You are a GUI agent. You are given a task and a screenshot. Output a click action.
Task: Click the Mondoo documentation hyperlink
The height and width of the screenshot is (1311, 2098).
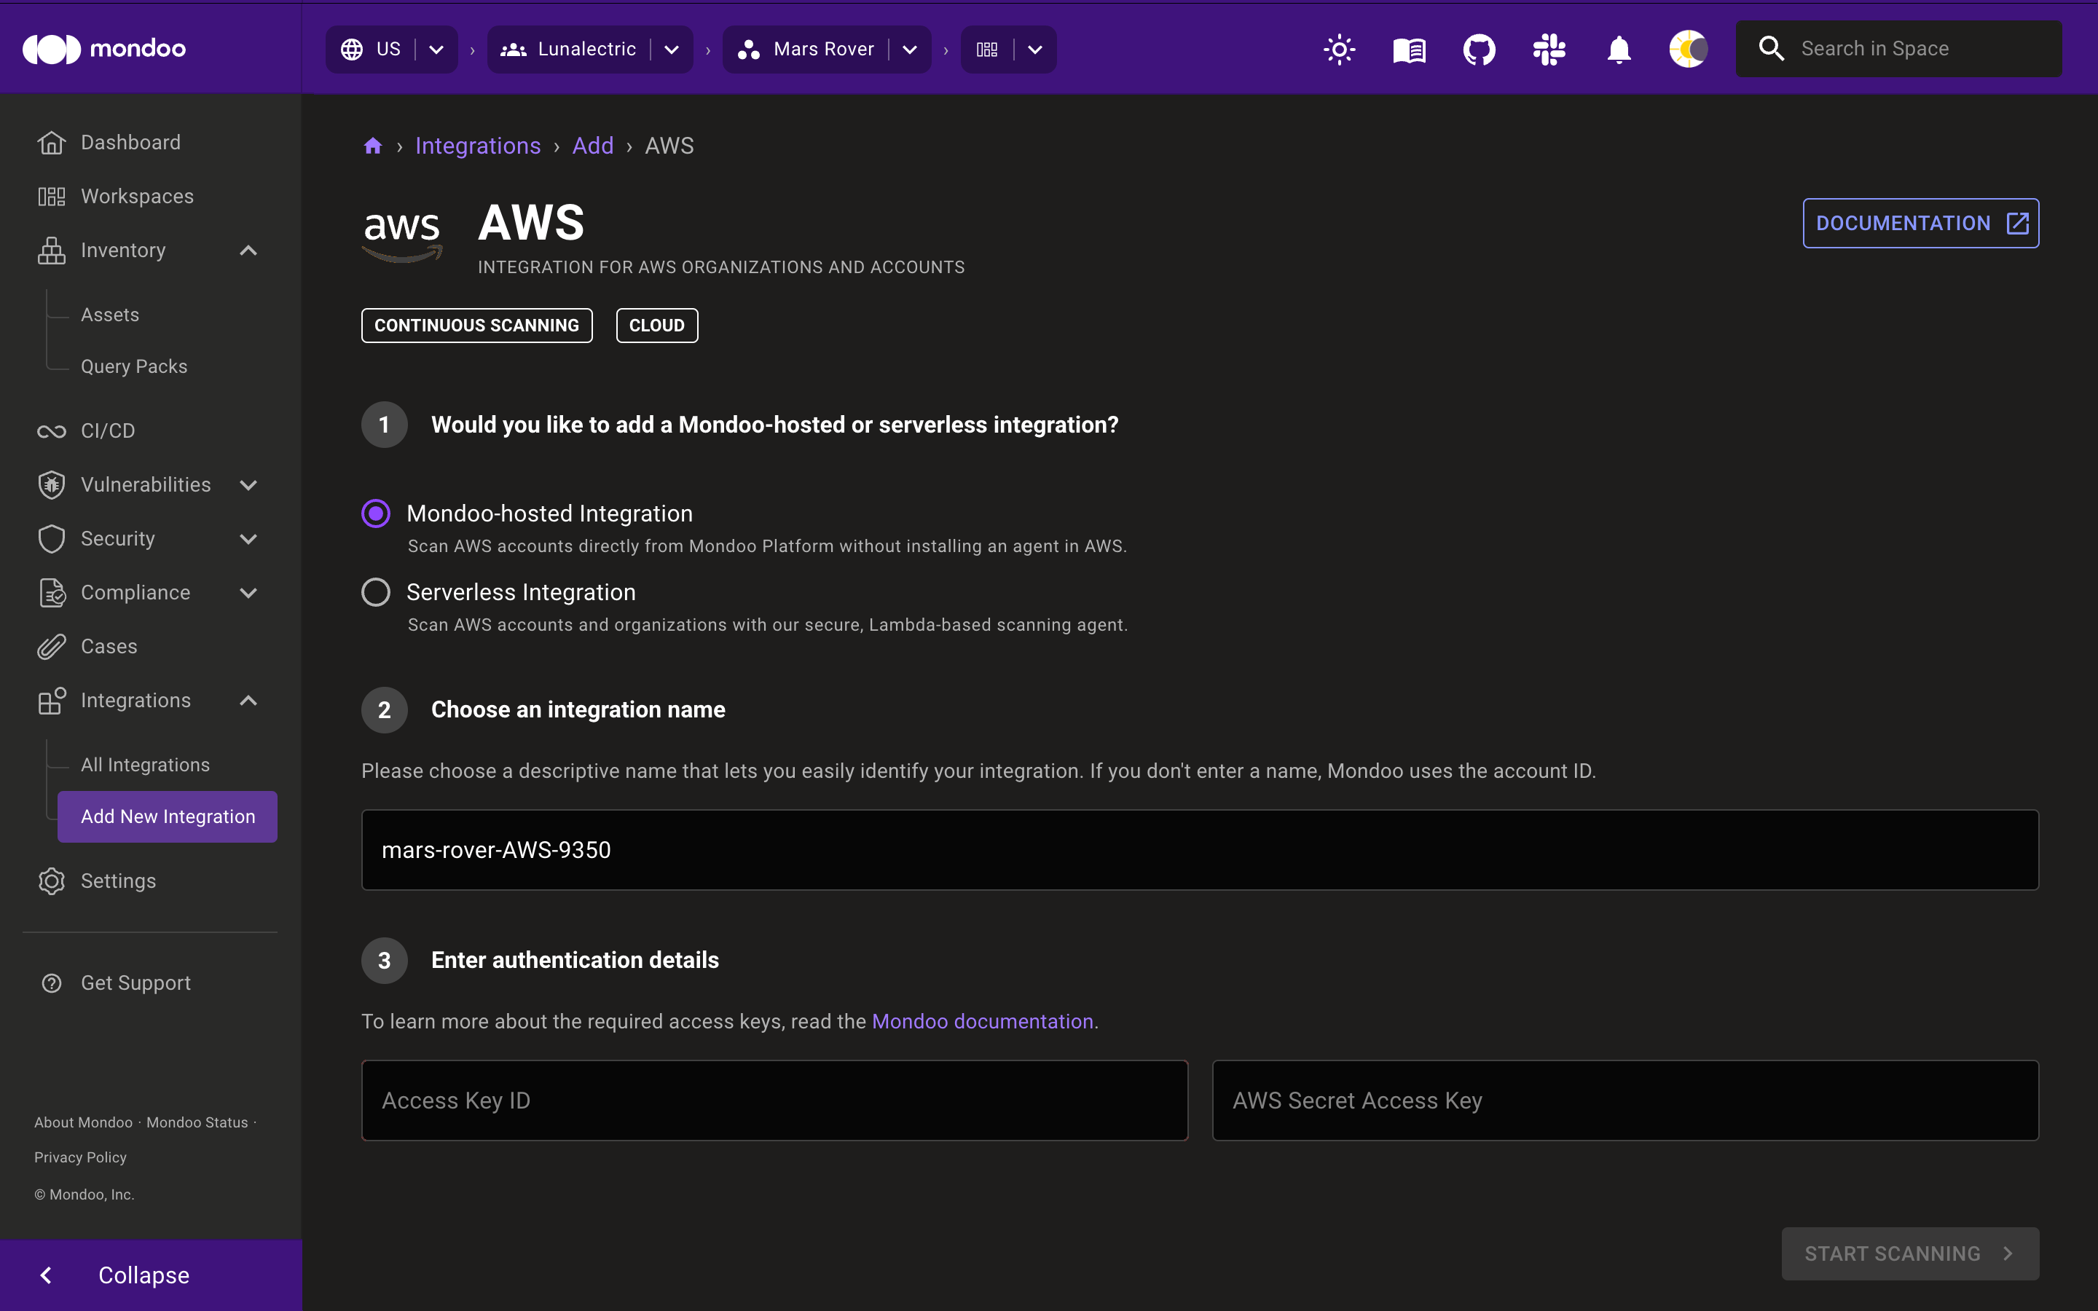(x=982, y=1021)
